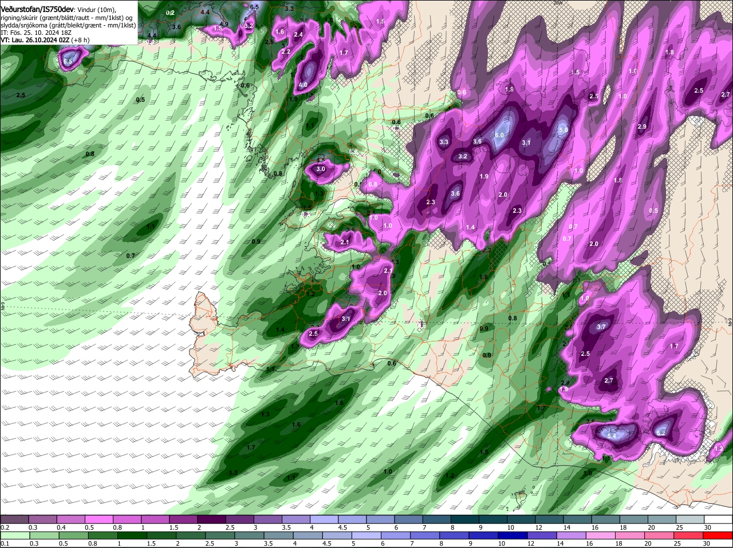The width and height of the screenshot is (733, 548).
Task: Pick the dark plum 0.2 swatch in snow legend
Action: click(x=14, y=519)
